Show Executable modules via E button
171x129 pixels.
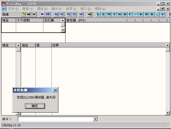tap(103, 14)
